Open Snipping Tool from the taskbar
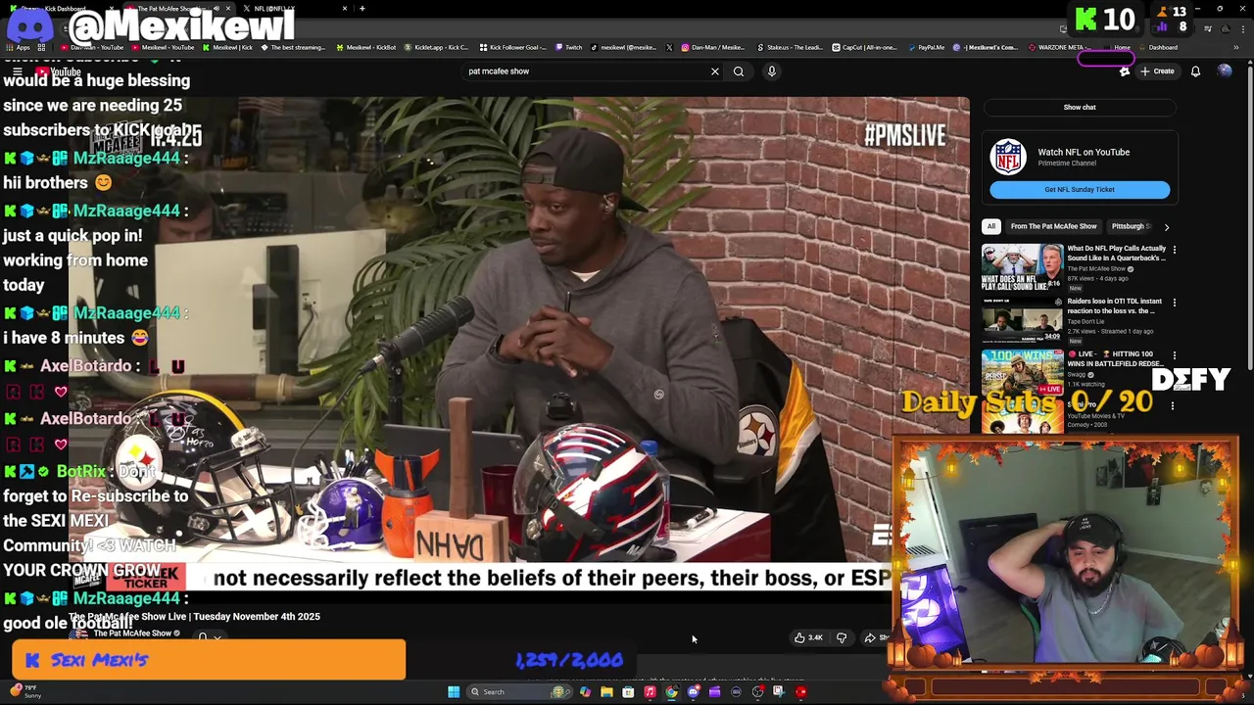Screen dimensions: 1254x705 pos(779,692)
